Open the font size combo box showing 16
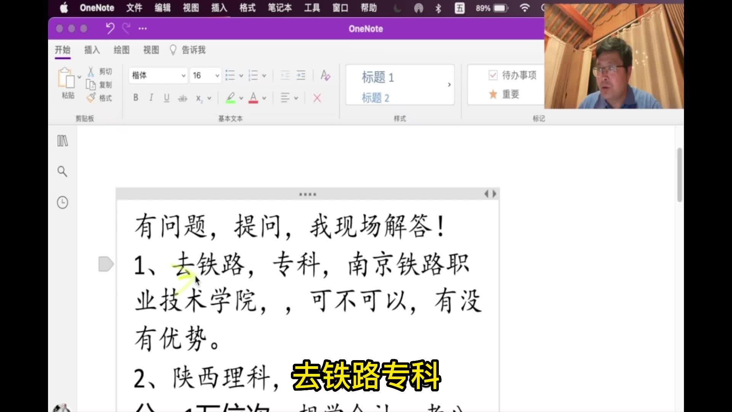The width and height of the screenshot is (732, 412). [x=205, y=76]
